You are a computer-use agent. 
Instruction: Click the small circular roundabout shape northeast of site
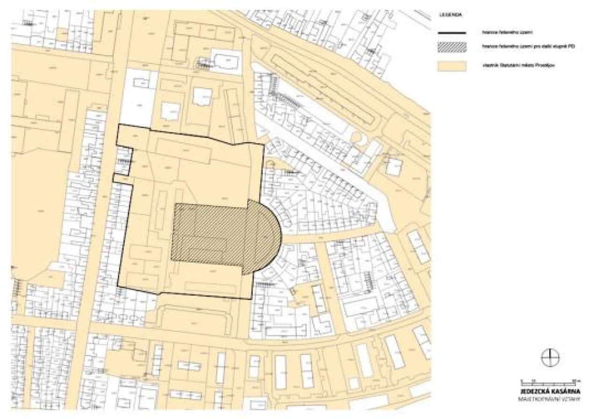(358, 139)
